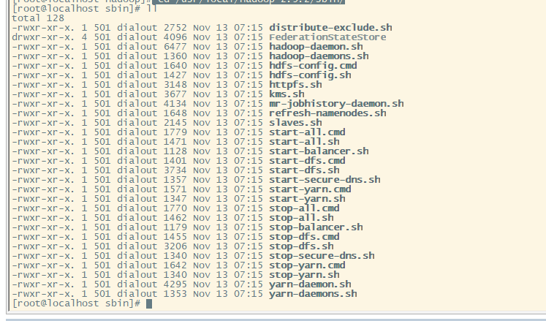The width and height of the screenshot is (546, 321).
Task: Select hdfs-config.sh filename
Action: [x=310, y=75]
